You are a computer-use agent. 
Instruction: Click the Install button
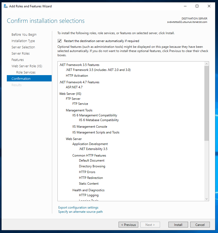click(178, 225)
